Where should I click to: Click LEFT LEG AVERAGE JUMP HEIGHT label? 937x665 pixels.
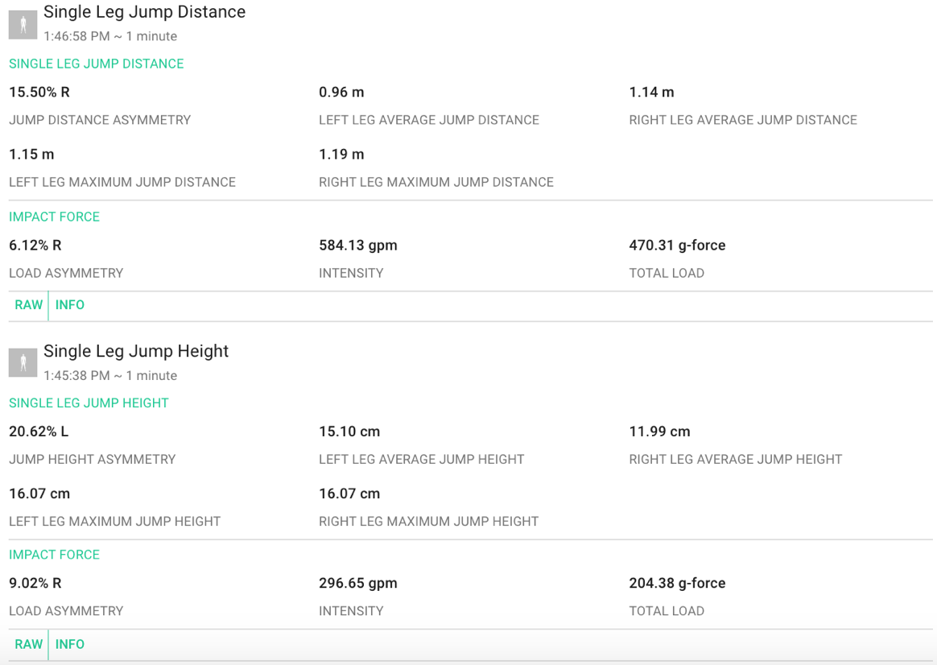(421, 460)
